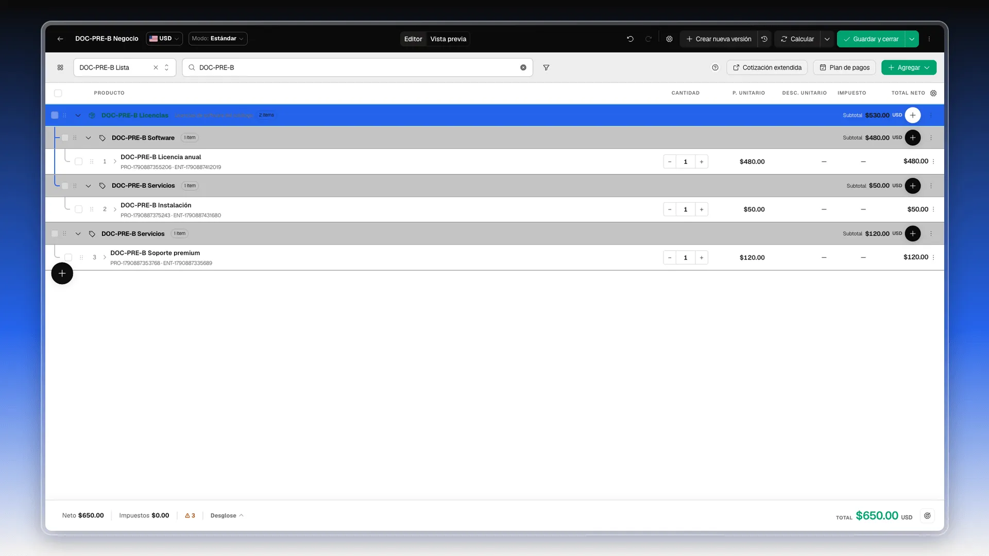
Task: Open settings gear in top toolbar
Action: pyautogui.click(x=669, y=39)
